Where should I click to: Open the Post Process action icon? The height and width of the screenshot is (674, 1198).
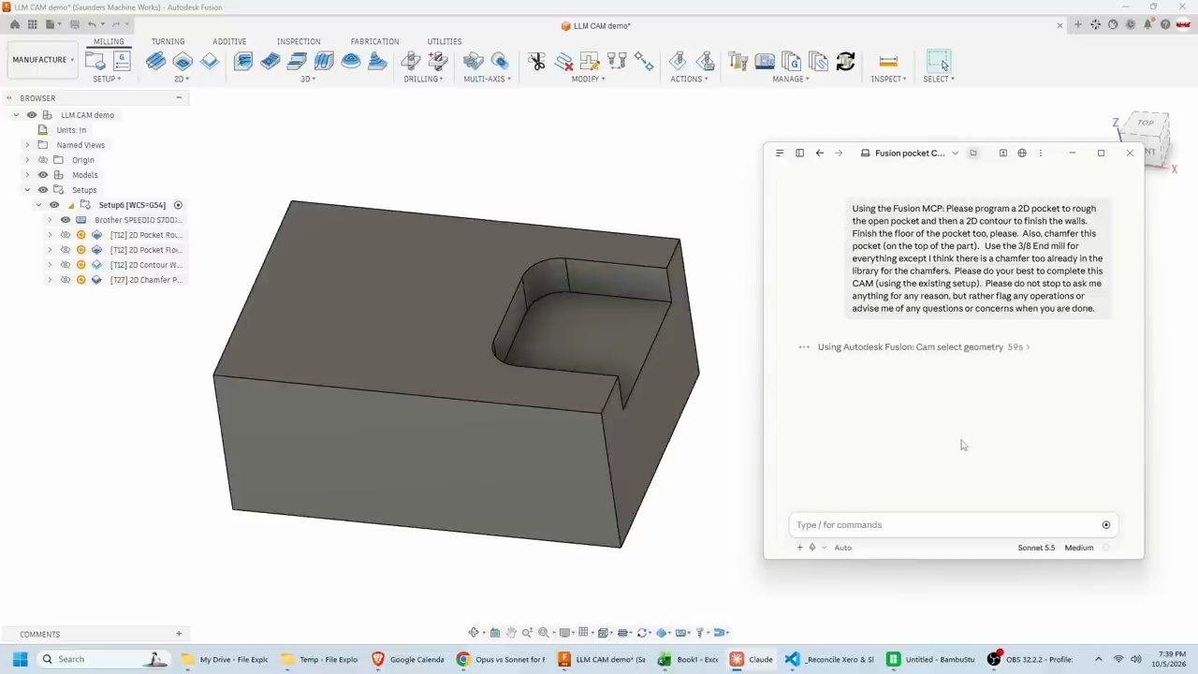point(706,62)
